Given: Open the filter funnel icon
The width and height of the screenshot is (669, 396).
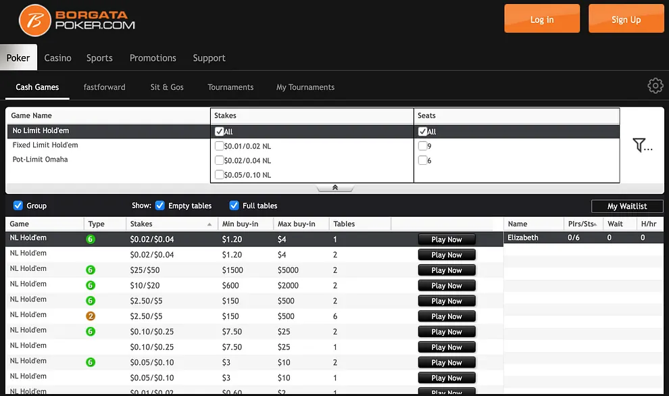Looking at the screenshot, I should click(x=642, y=145).
